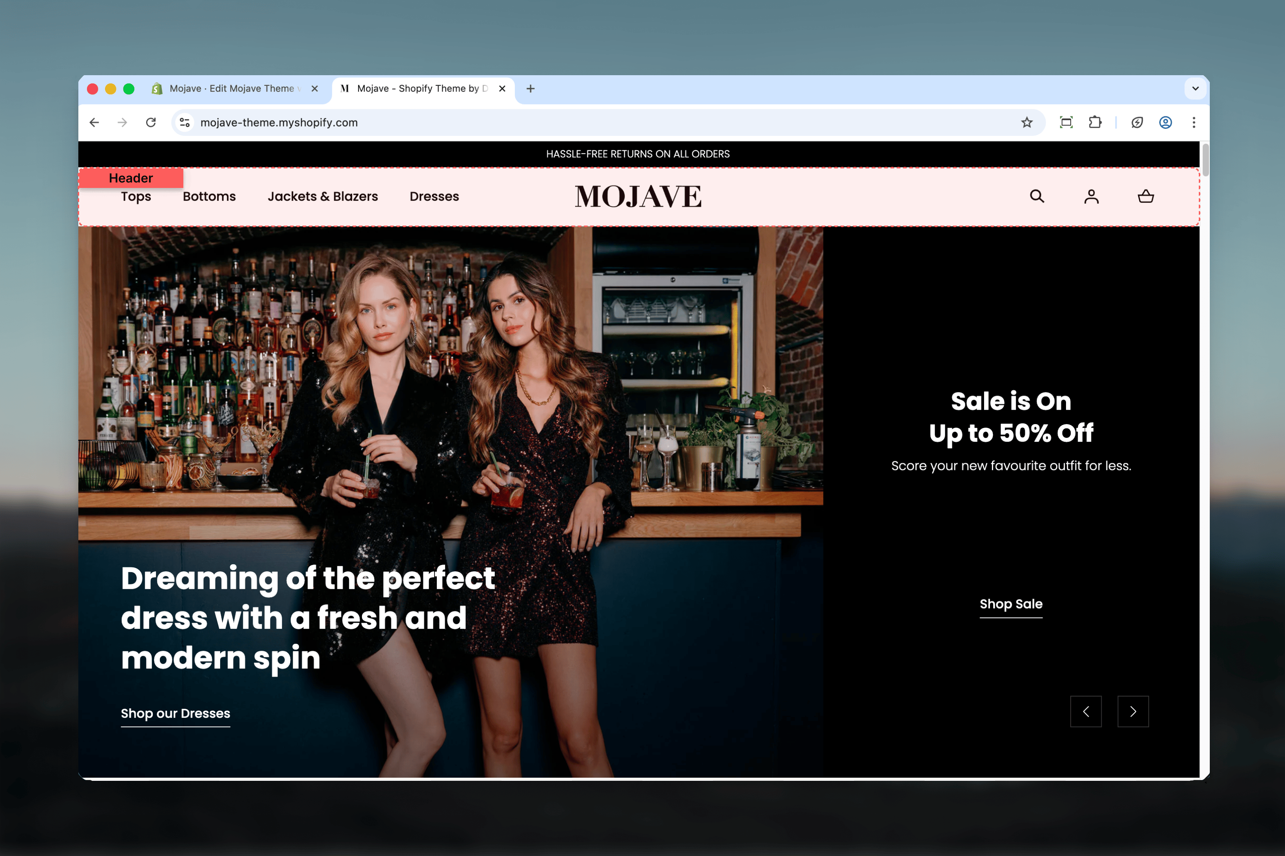1285x856 pixels.
Task: Close the Mojave Shopify Theme tab
Action: click(x=502, y=88)
